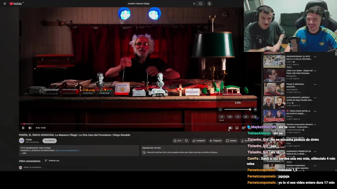Image resolution: width=337 pixels, height=189 pixels.
Task: Click the video title 'PERÓN, EL ÚNICO GENOCIDA'
Action: 75,135
